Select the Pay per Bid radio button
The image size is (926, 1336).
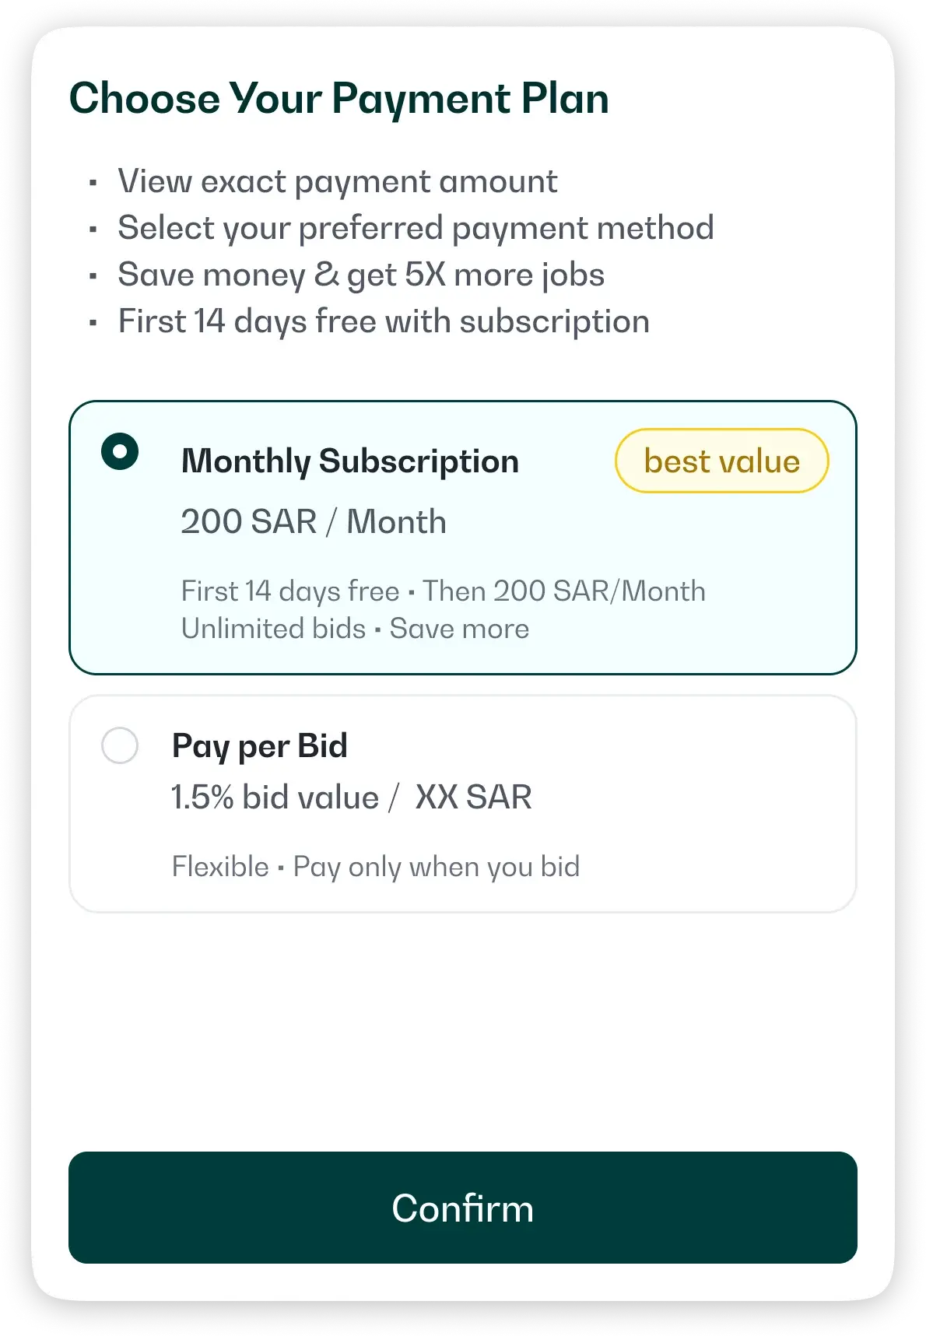120,745
